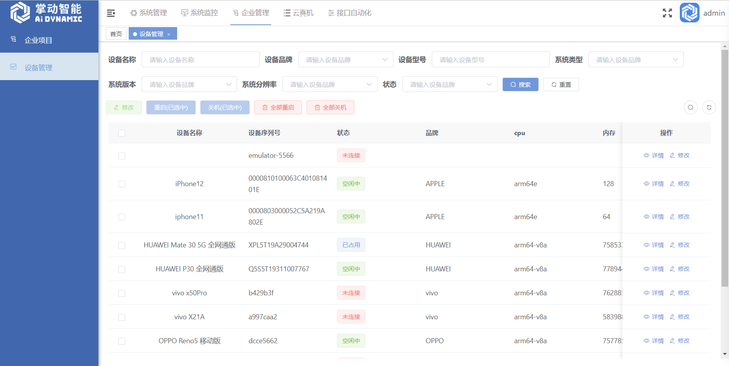
Task: Focus the 设备型号 input field
Action: (491, 60)
